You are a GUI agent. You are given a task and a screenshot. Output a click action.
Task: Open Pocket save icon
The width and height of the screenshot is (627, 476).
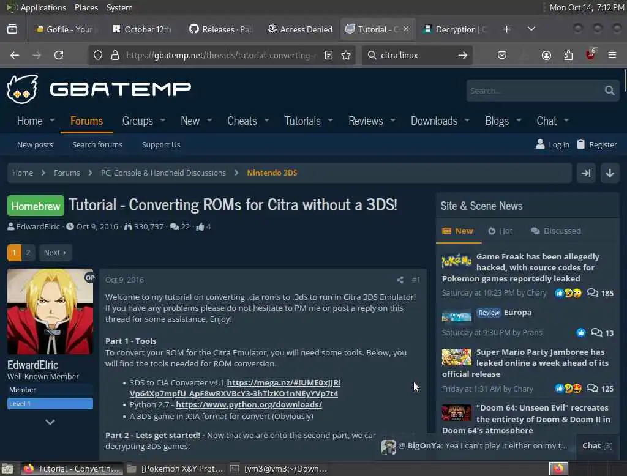coord(502,55)
